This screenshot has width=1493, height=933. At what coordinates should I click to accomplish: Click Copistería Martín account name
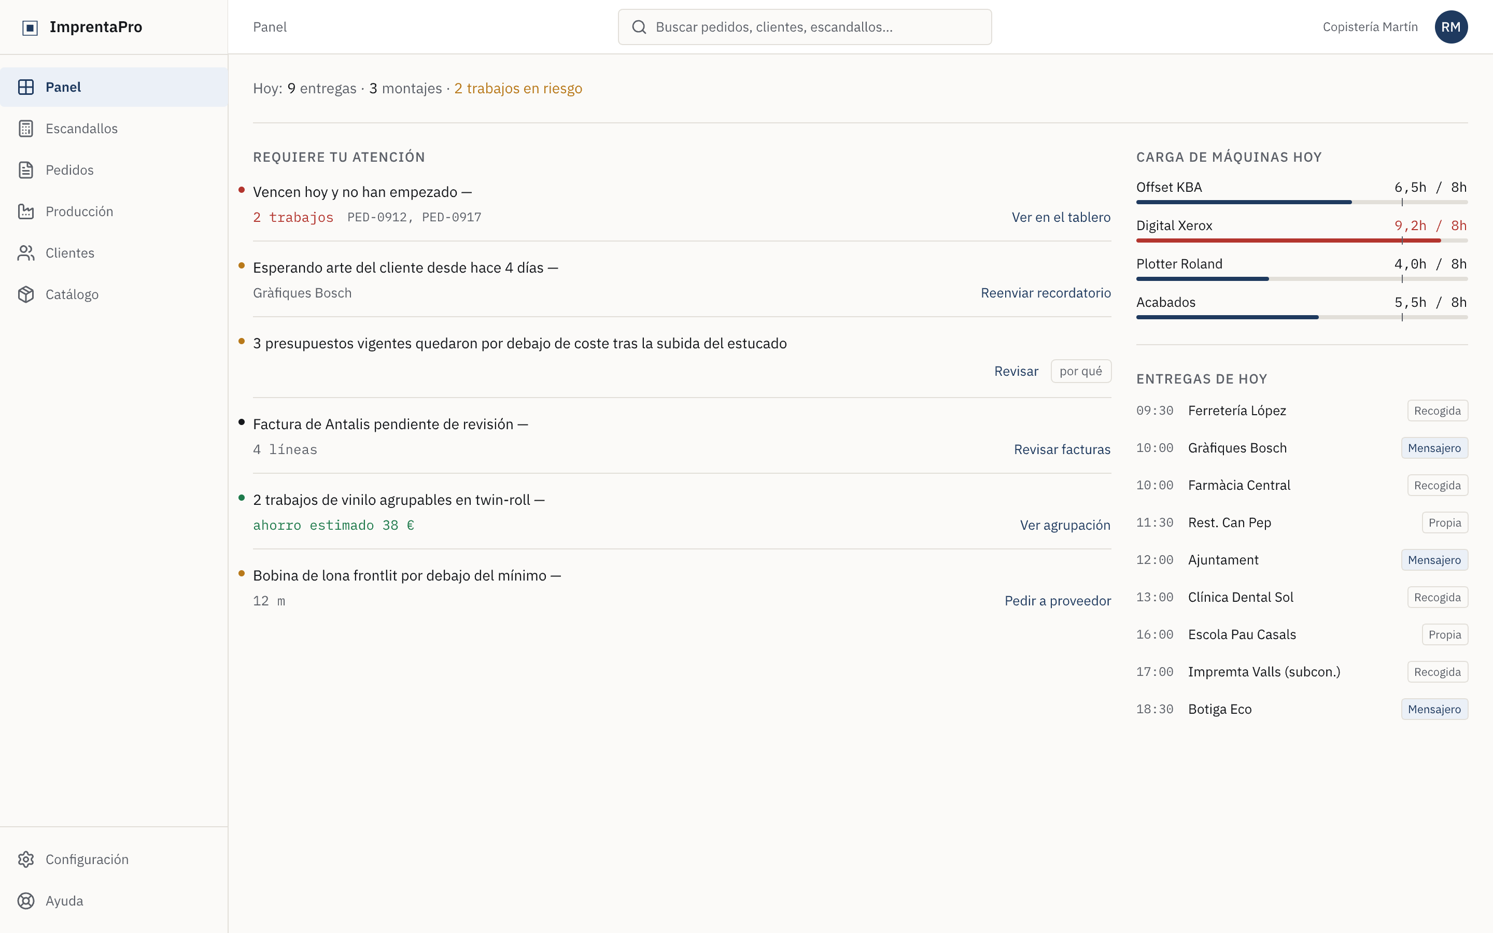click(1370, 27)
